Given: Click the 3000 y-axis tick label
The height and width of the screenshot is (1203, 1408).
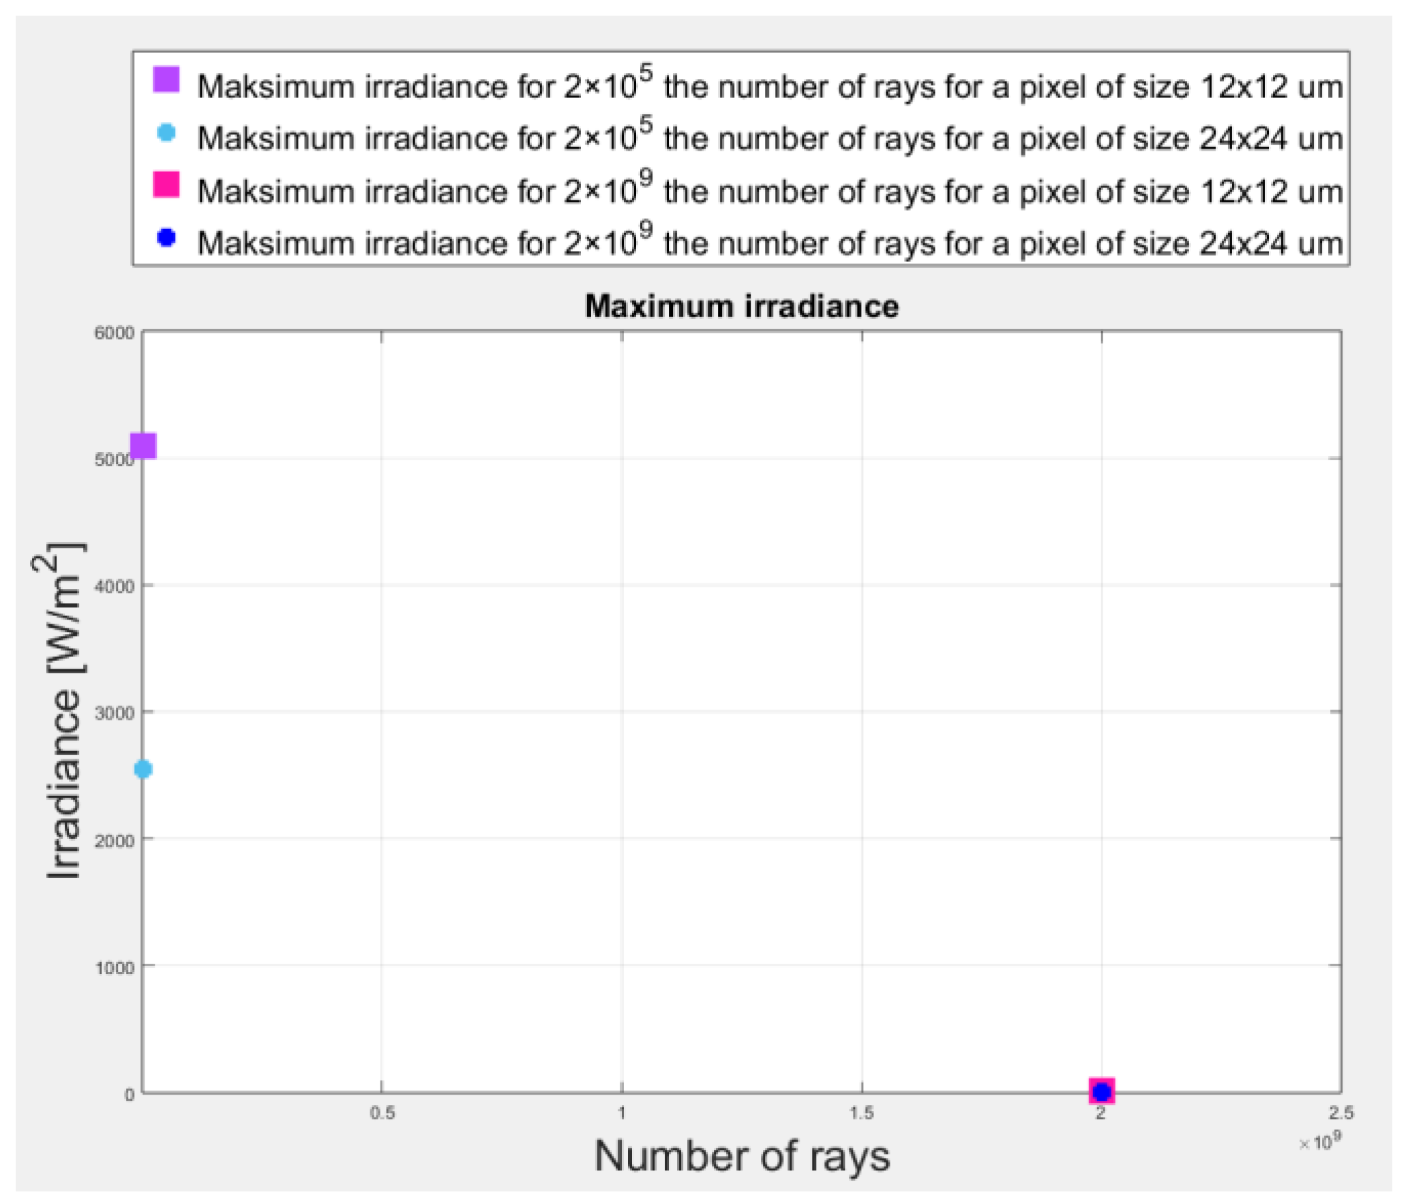Looking at the screenshot, I should click(x=114, y=714).
